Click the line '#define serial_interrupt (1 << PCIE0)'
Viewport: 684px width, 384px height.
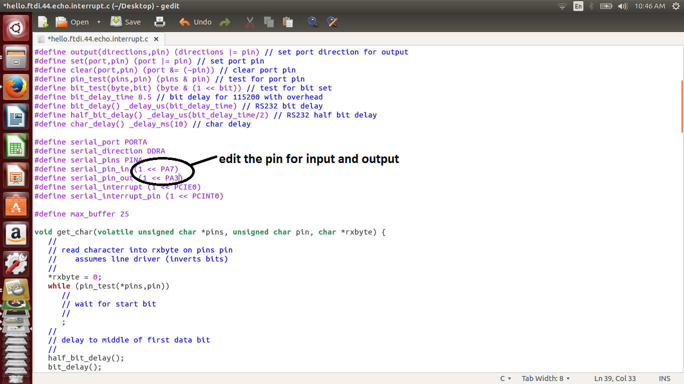[x=118, y=187]
